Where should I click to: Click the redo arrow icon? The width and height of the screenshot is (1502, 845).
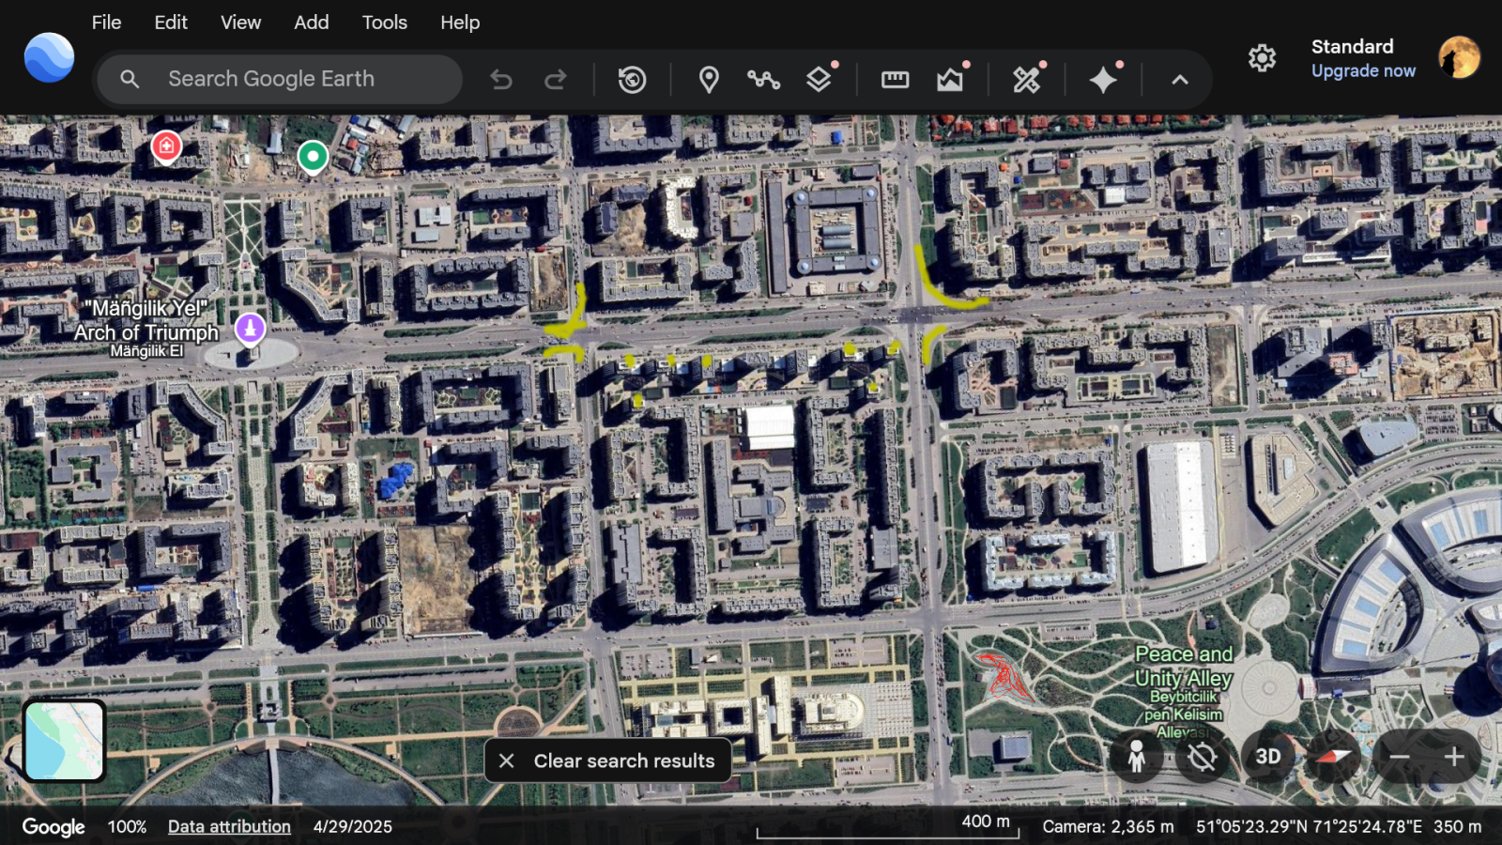tap(556, 80)
